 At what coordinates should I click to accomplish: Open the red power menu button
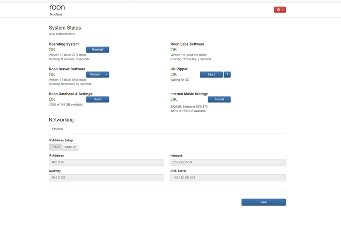tap(280, 10)
